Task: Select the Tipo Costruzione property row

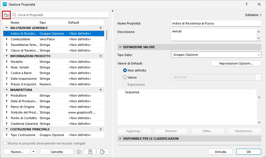Action: point(54,135)
